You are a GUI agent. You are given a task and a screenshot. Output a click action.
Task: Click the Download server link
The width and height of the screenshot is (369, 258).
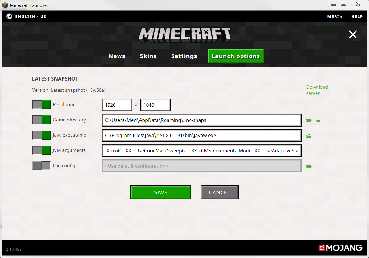click(317, 90)
